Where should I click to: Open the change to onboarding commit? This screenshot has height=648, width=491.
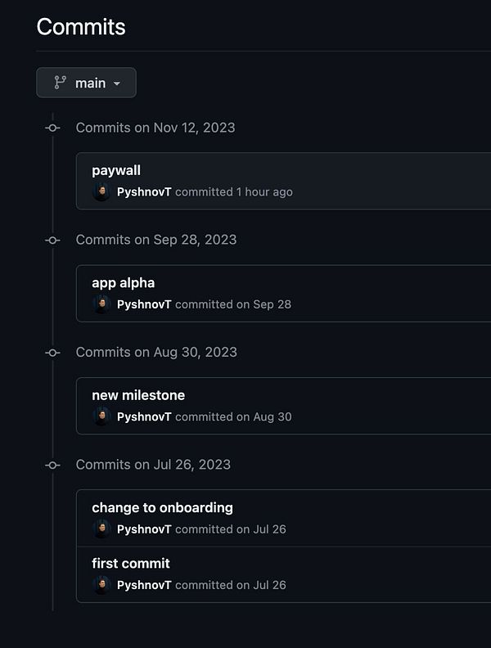(x=162, y=507)
